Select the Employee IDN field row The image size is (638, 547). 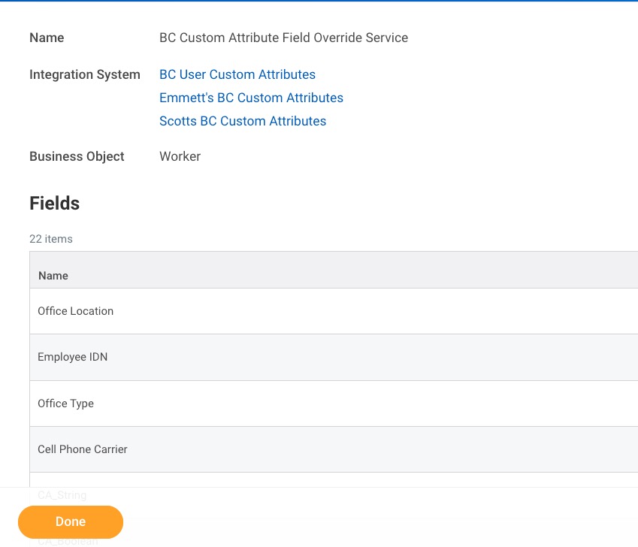pyautogui.click(x=72, y=357)
